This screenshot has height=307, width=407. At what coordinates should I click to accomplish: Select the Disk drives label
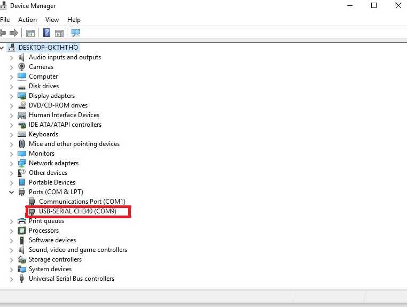[44, 86]
